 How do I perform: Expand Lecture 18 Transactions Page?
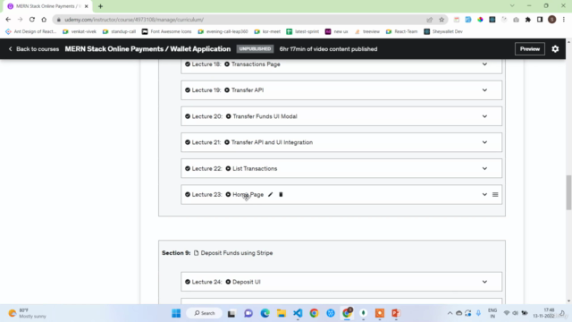pyautogui.click(x=484, y=64)
